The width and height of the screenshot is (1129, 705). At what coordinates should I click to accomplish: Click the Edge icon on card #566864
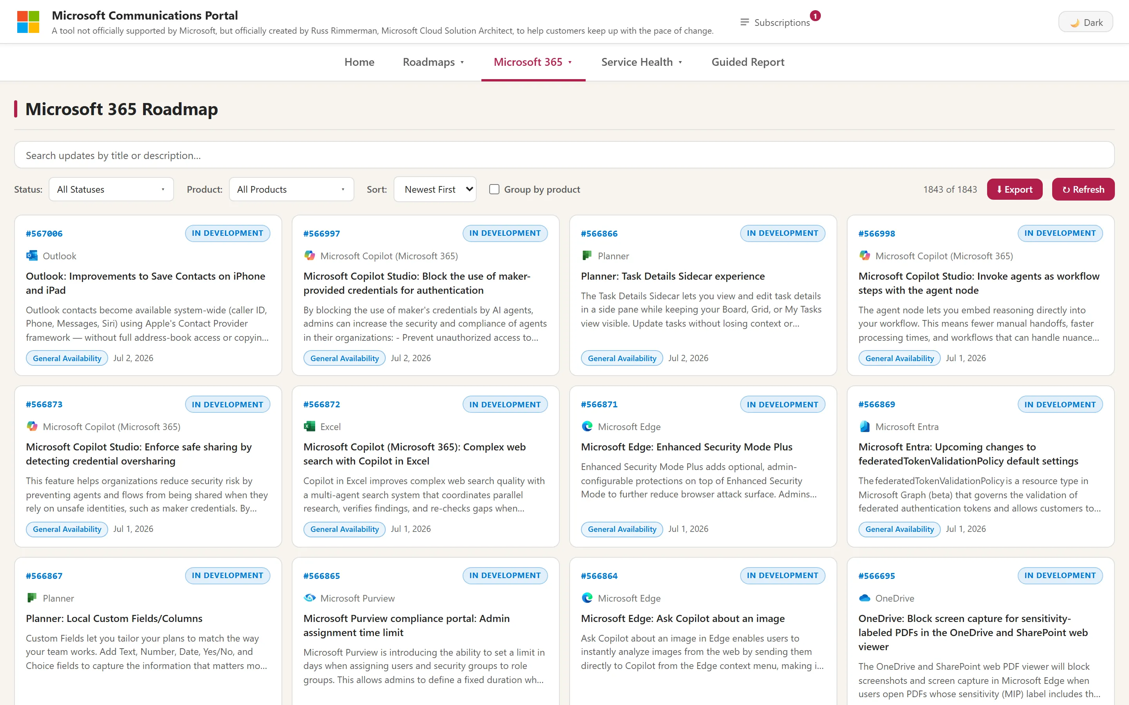[x=587, y=598]
